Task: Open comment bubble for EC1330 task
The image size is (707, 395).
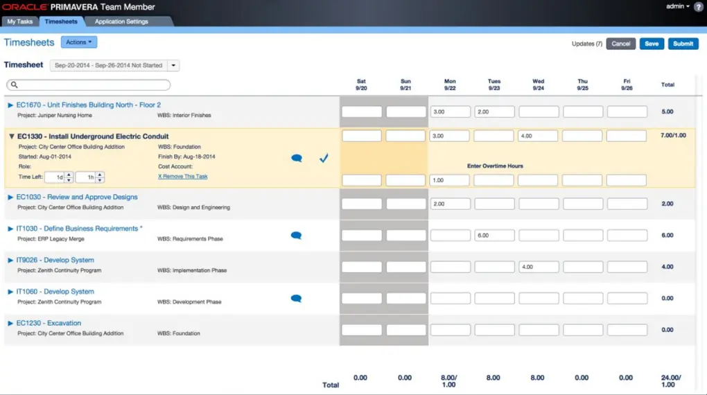Action: pyautogui.click(x=297, y=158)
